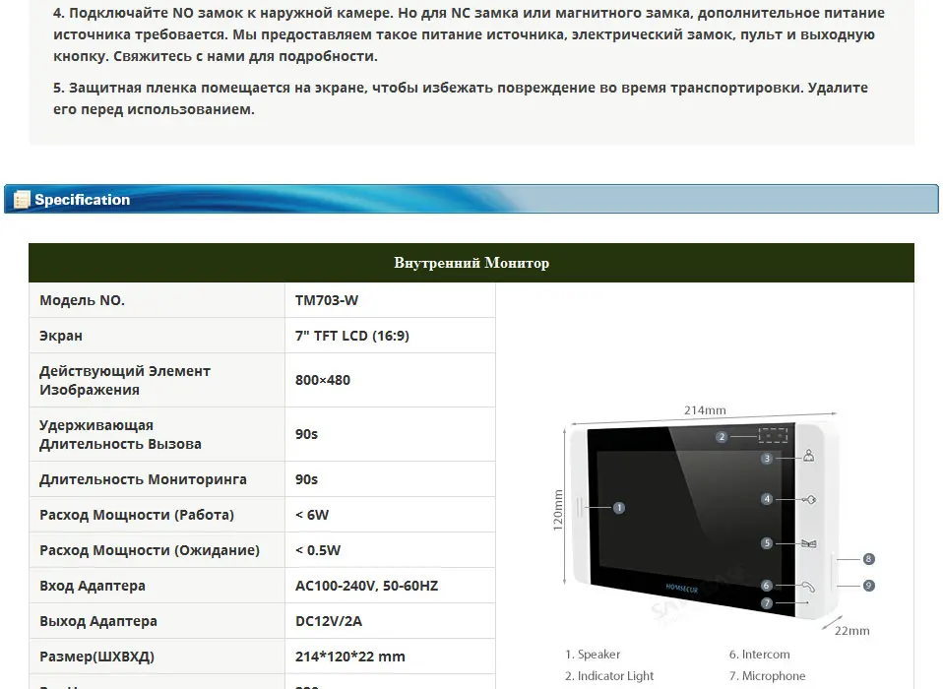This screenshot has width=943, height=689.
Task: Click the '6. Intercom' legend entry
Action: 760,655
